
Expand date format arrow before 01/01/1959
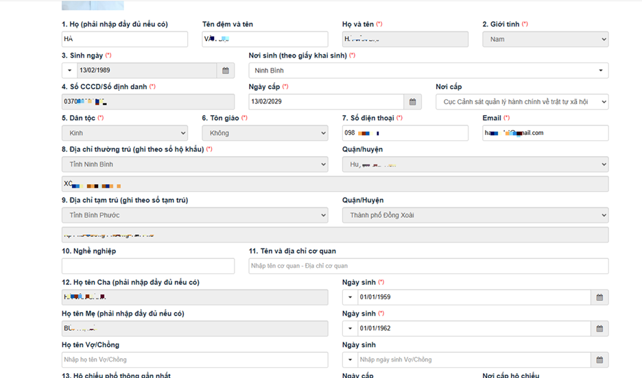tap(350, 297)
